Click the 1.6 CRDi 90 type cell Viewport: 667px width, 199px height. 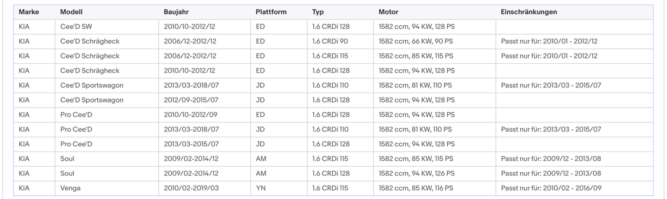tap(330, 42)
